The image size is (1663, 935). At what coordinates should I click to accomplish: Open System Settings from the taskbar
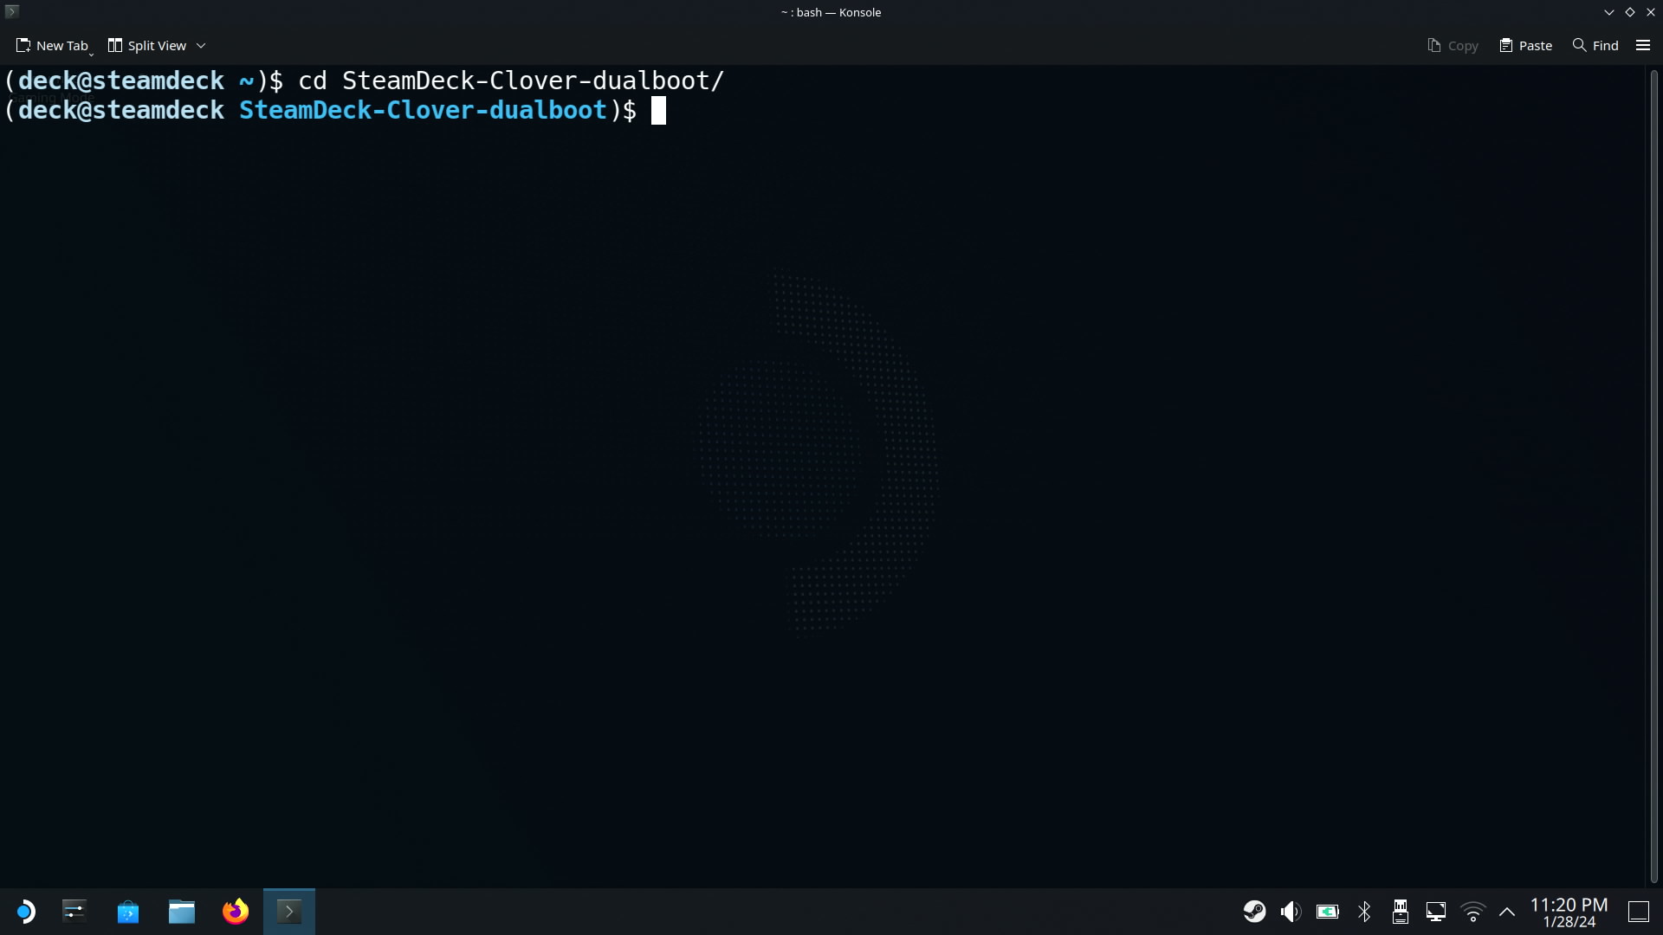tap(74, 912)
